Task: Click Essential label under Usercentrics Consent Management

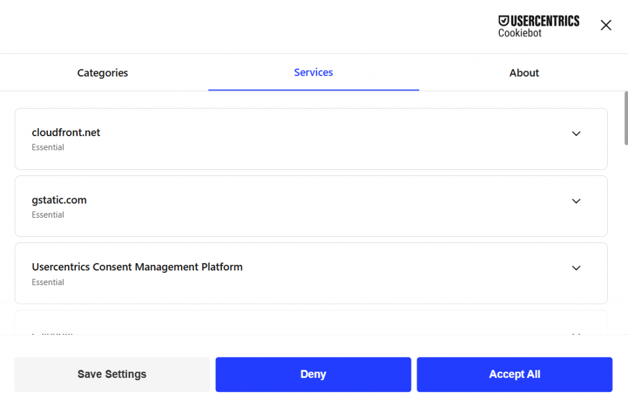Action: click(x=48, y=283)
